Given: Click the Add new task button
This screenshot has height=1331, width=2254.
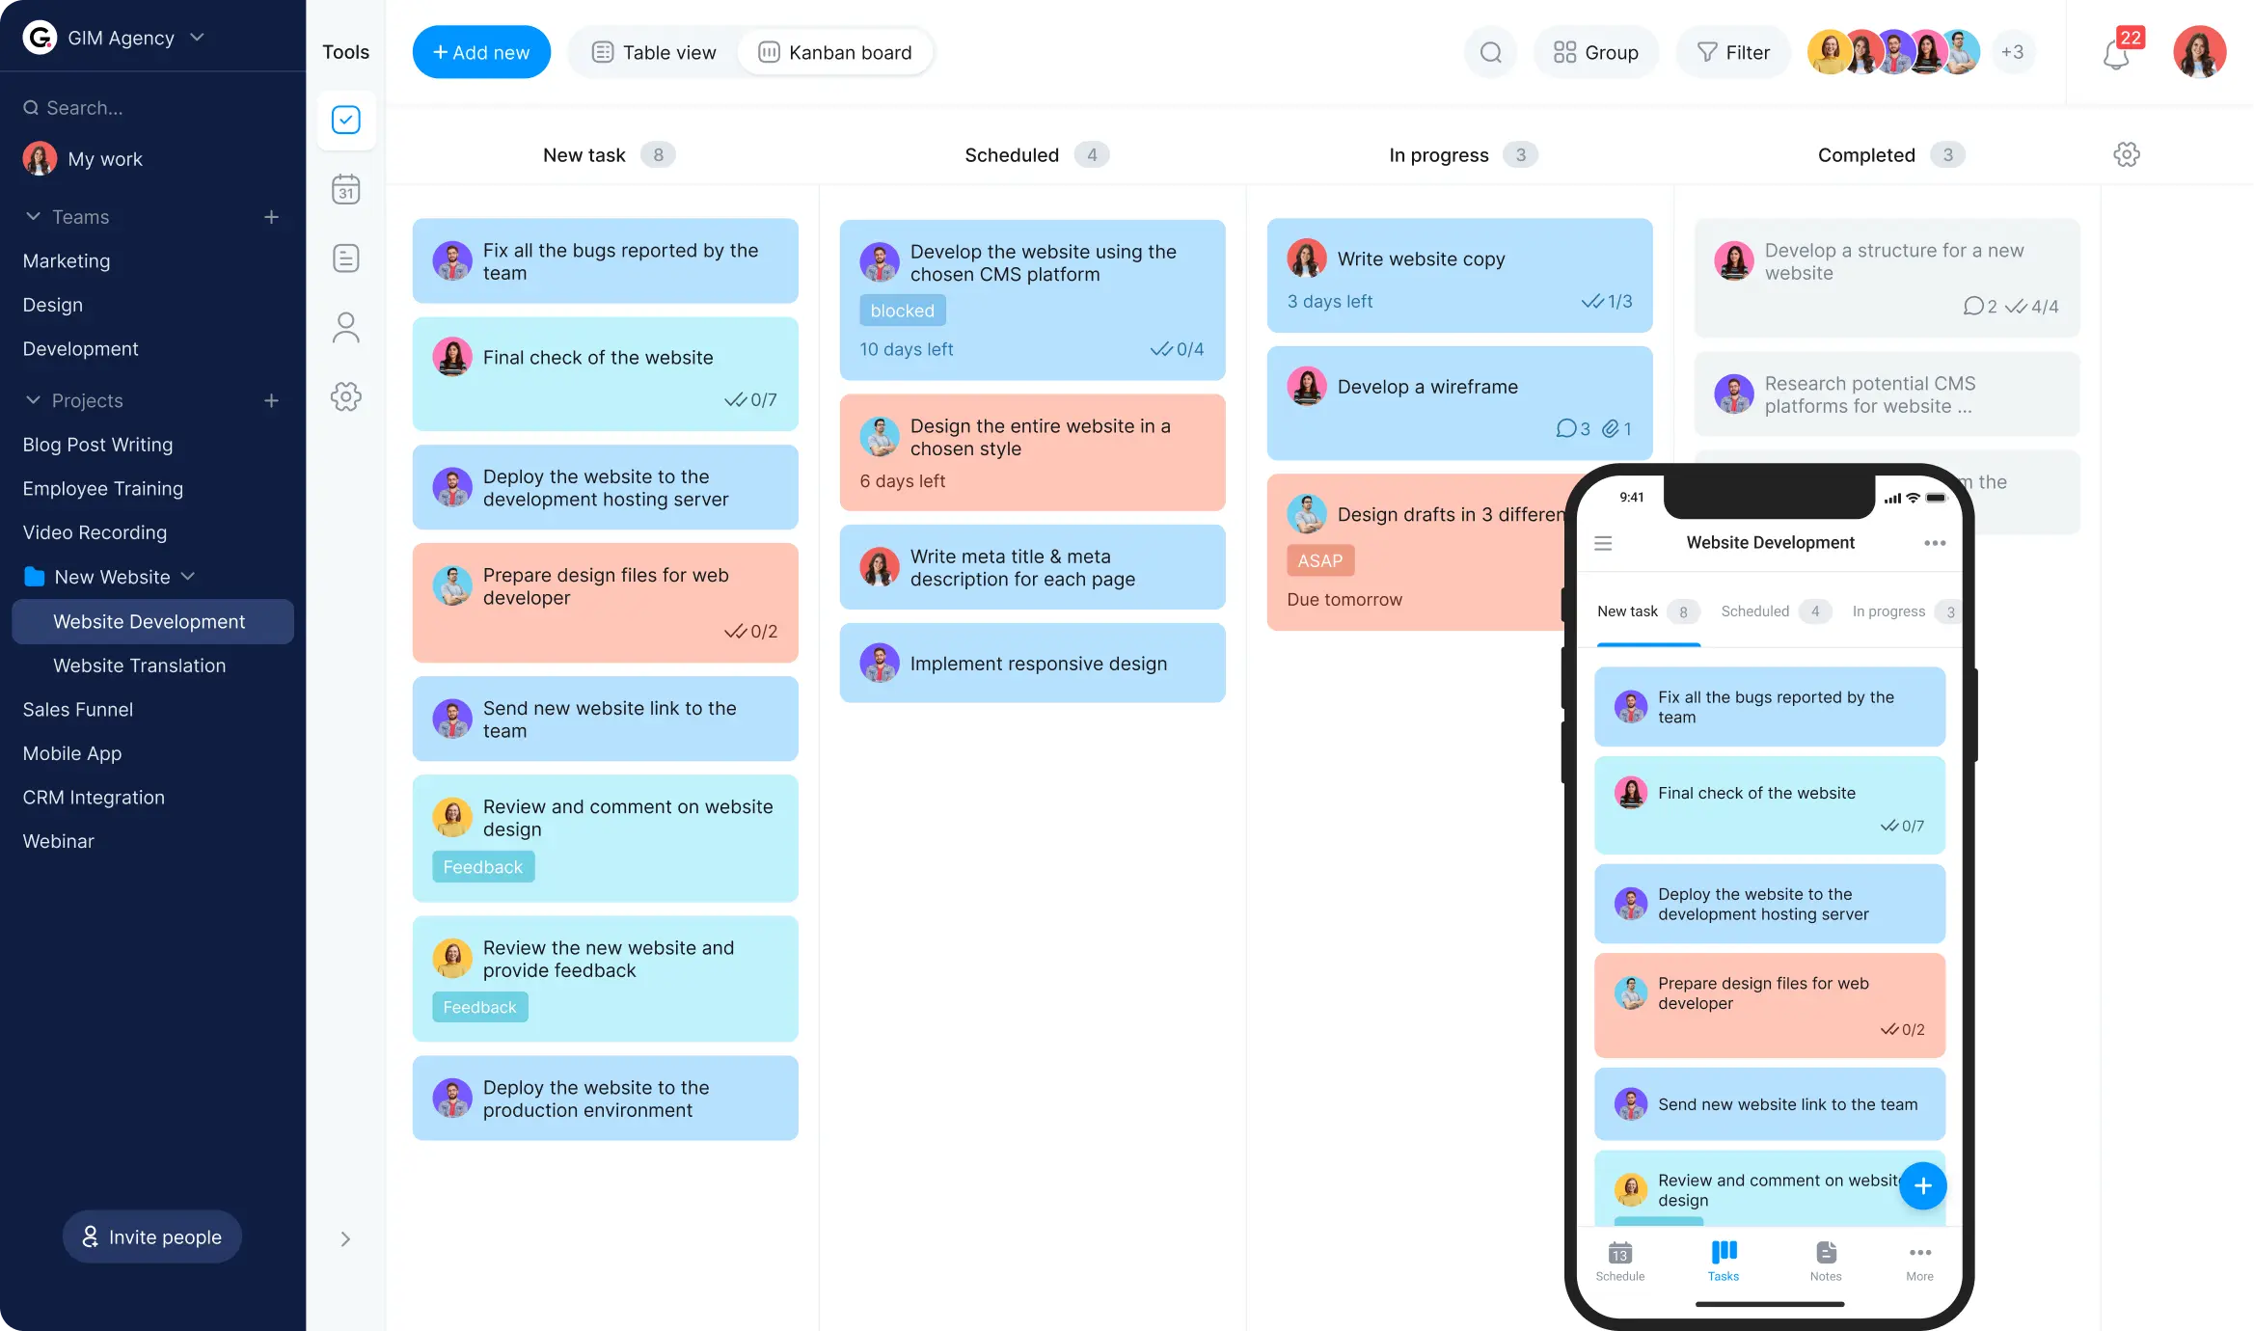Looking at the screenshot, I should [x=481, y=51].
